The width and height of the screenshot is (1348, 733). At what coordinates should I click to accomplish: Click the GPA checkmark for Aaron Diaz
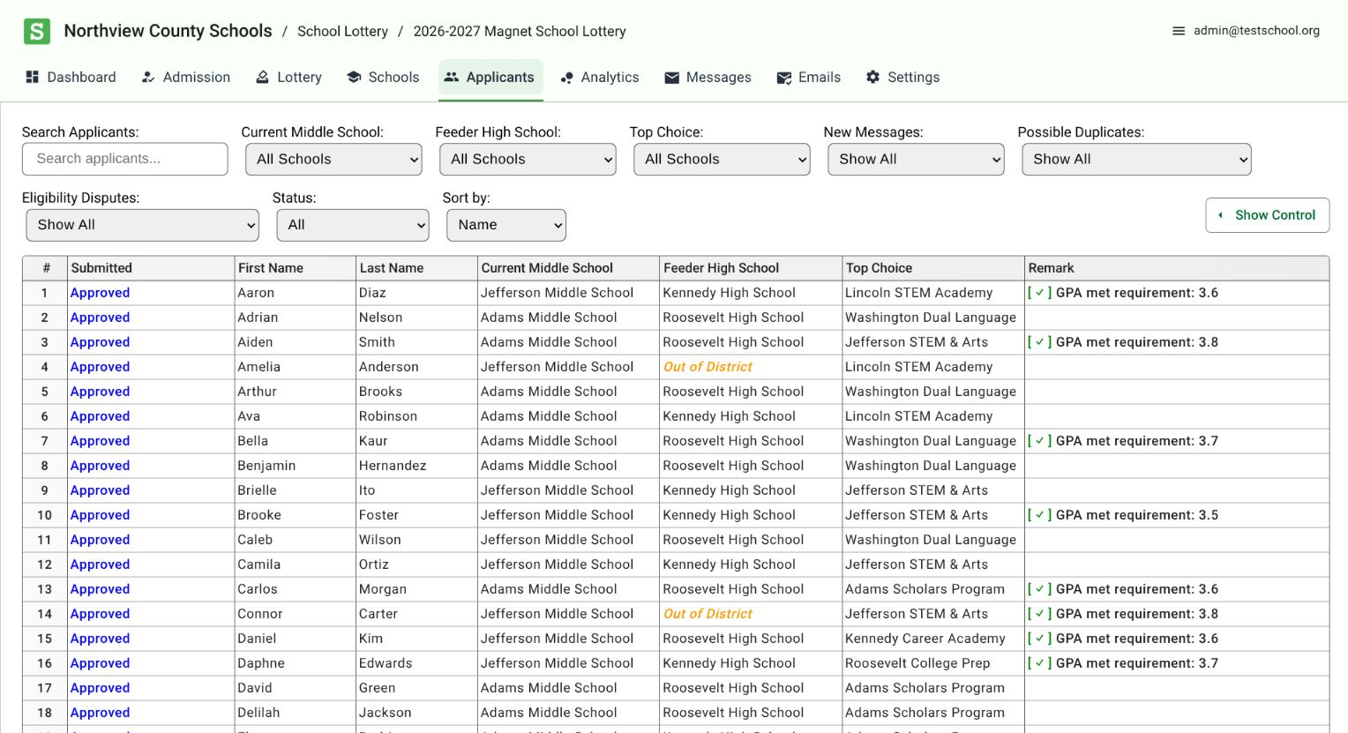pos(1039,293)
